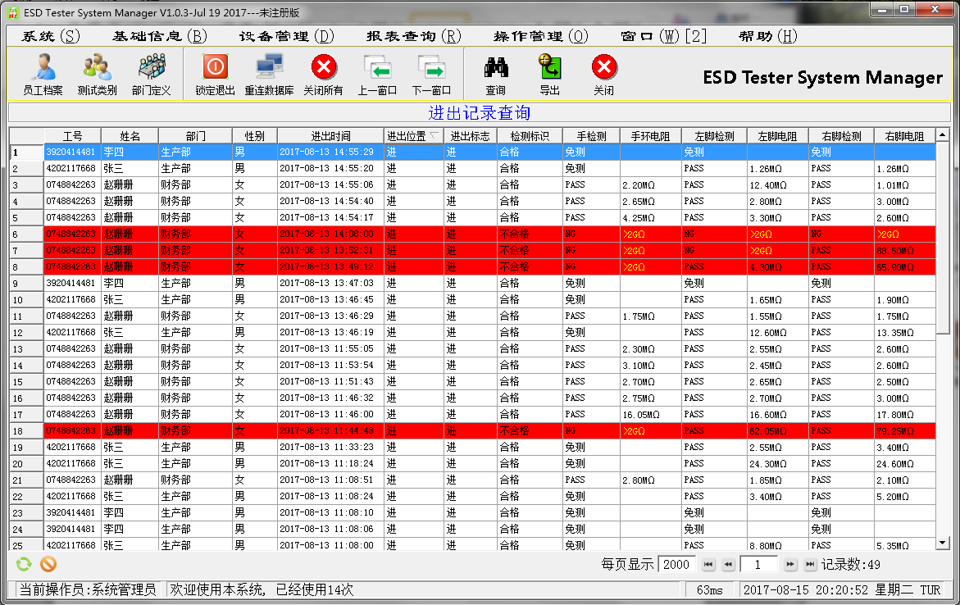Switch to next window via 下一窗口
This screenshot has height=605, width=960.
(431, 74)
